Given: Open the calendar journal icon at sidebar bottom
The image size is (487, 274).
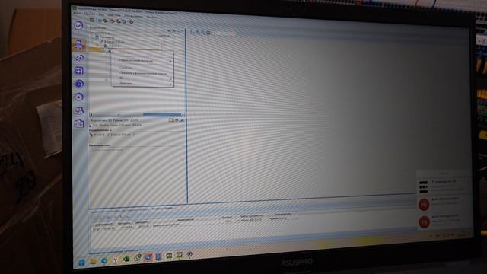Looking at the screenshot, I should pos(79,123).
